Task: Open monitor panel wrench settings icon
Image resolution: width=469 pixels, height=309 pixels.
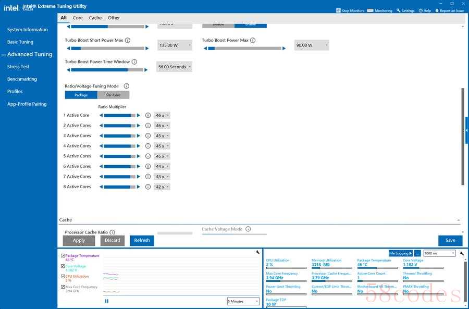Action: pos(462,253)
